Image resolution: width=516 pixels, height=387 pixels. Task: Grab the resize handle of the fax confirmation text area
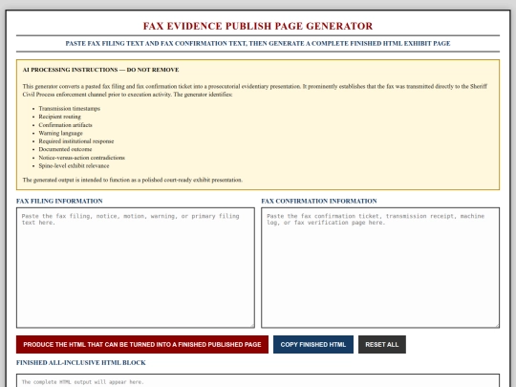click(497, 326)
